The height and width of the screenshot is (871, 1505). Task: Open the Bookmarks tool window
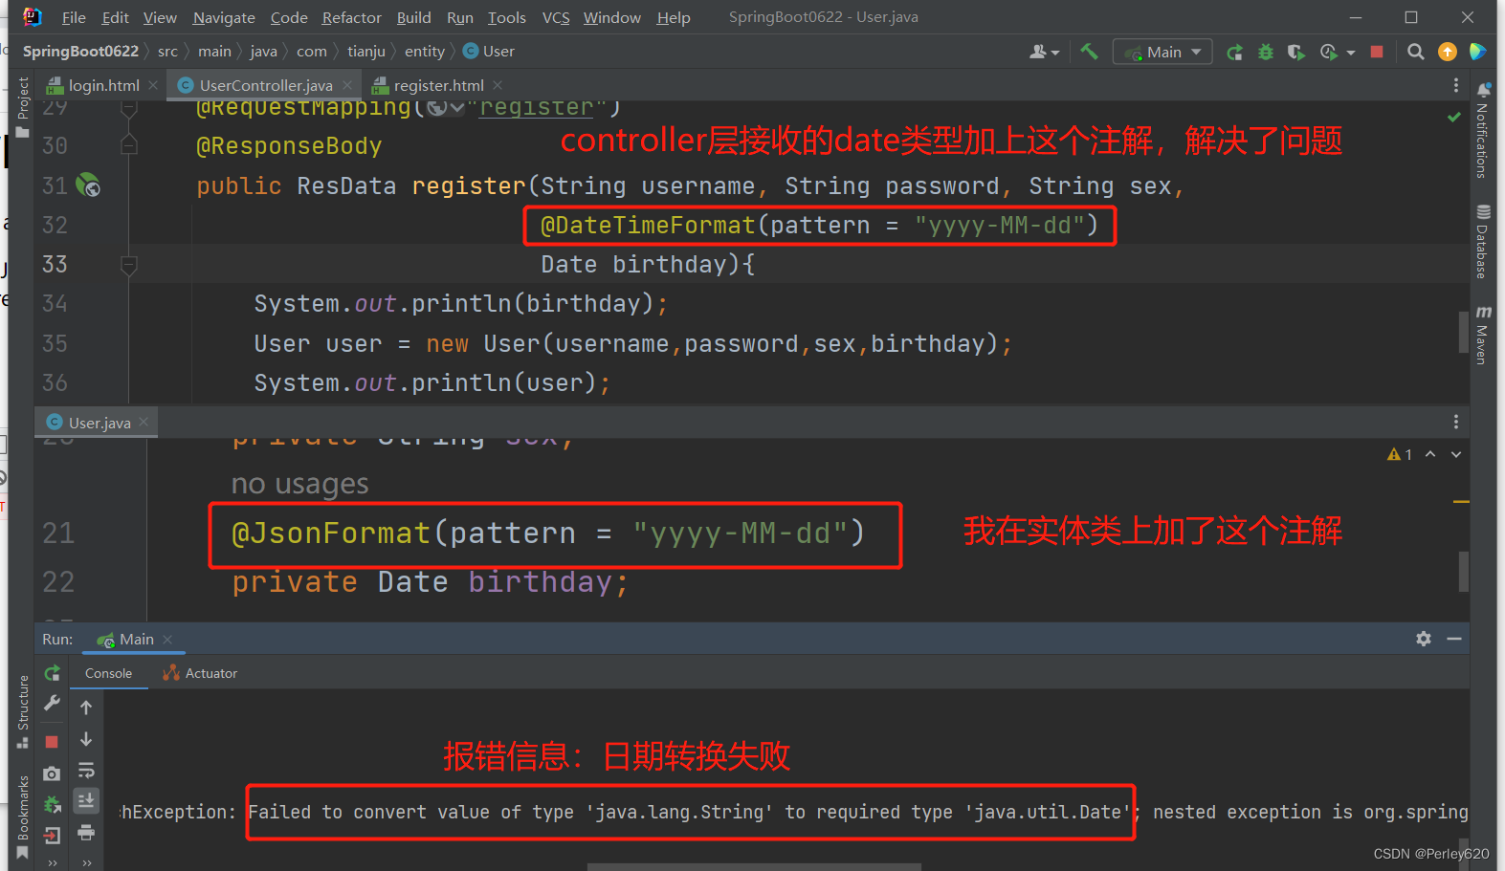[23, 816]
